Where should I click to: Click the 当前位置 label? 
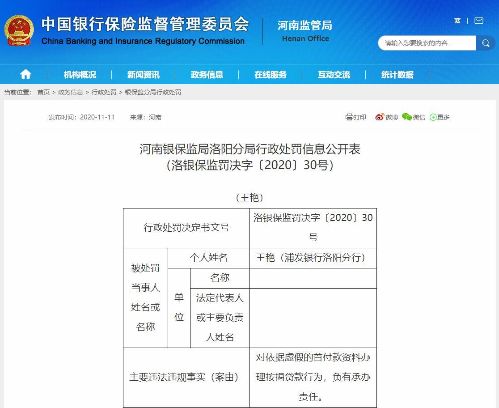(x=18, y=92)
